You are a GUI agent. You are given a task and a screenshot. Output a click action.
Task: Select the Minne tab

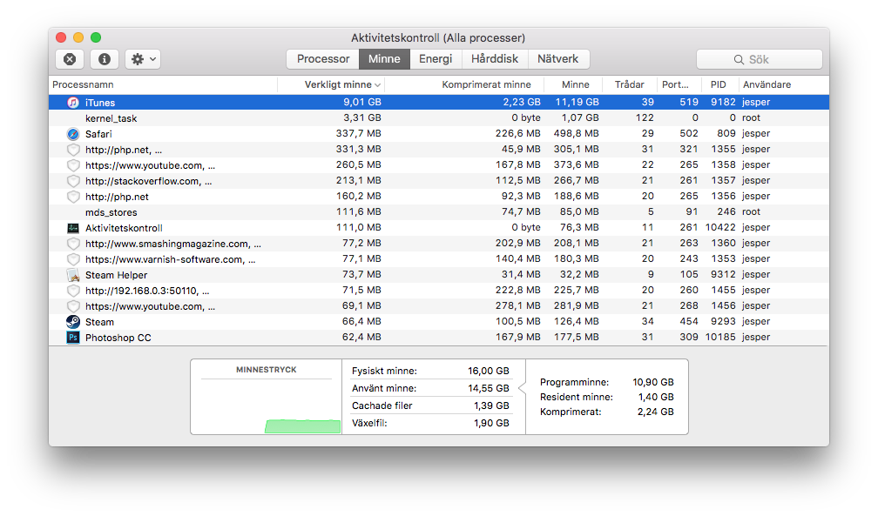[x=384, y=59]
